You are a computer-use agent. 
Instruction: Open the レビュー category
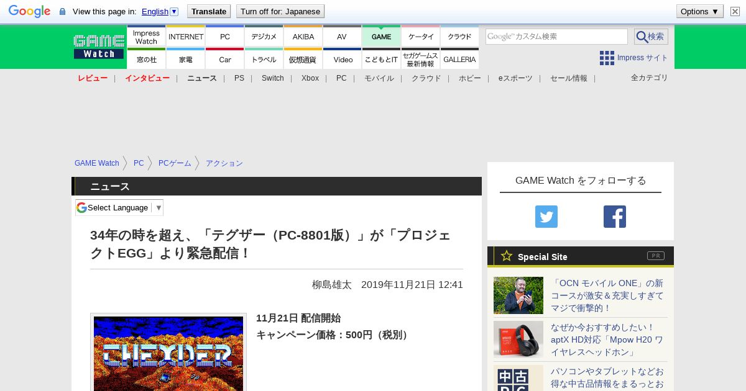coord(93,78)
